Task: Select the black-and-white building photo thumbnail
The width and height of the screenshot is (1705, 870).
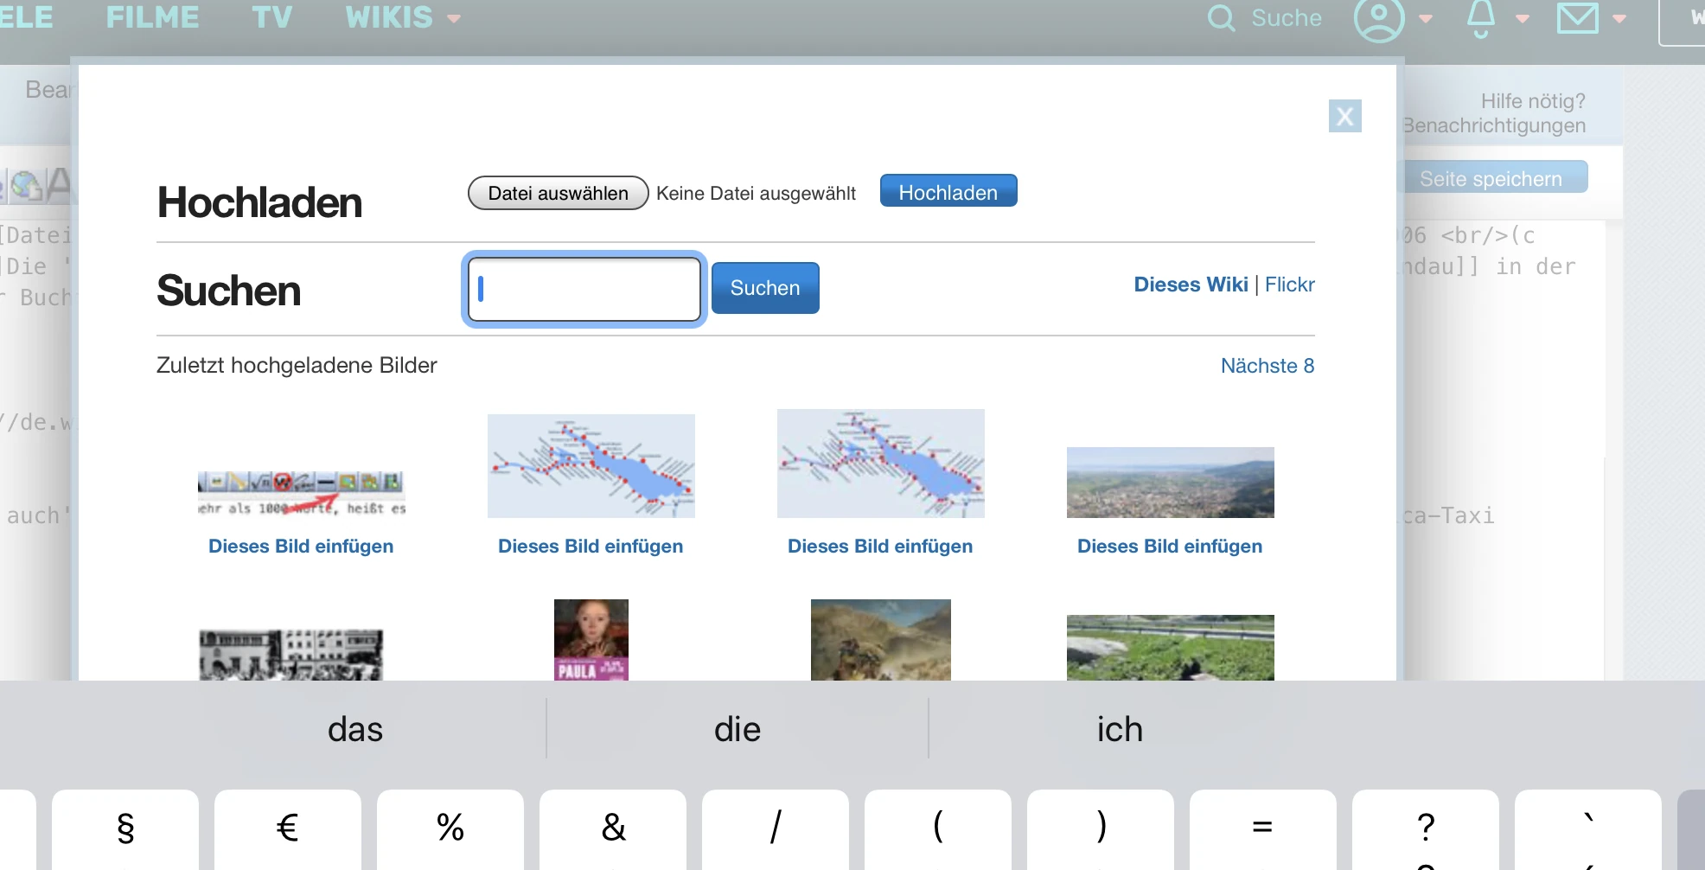Action: [x=291, y=655]
